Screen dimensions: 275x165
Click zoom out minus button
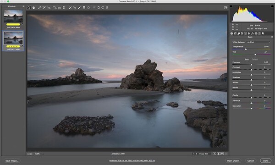point(28,154)
